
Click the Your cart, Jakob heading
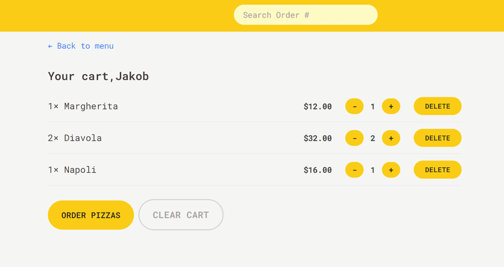tap(99, 77)
